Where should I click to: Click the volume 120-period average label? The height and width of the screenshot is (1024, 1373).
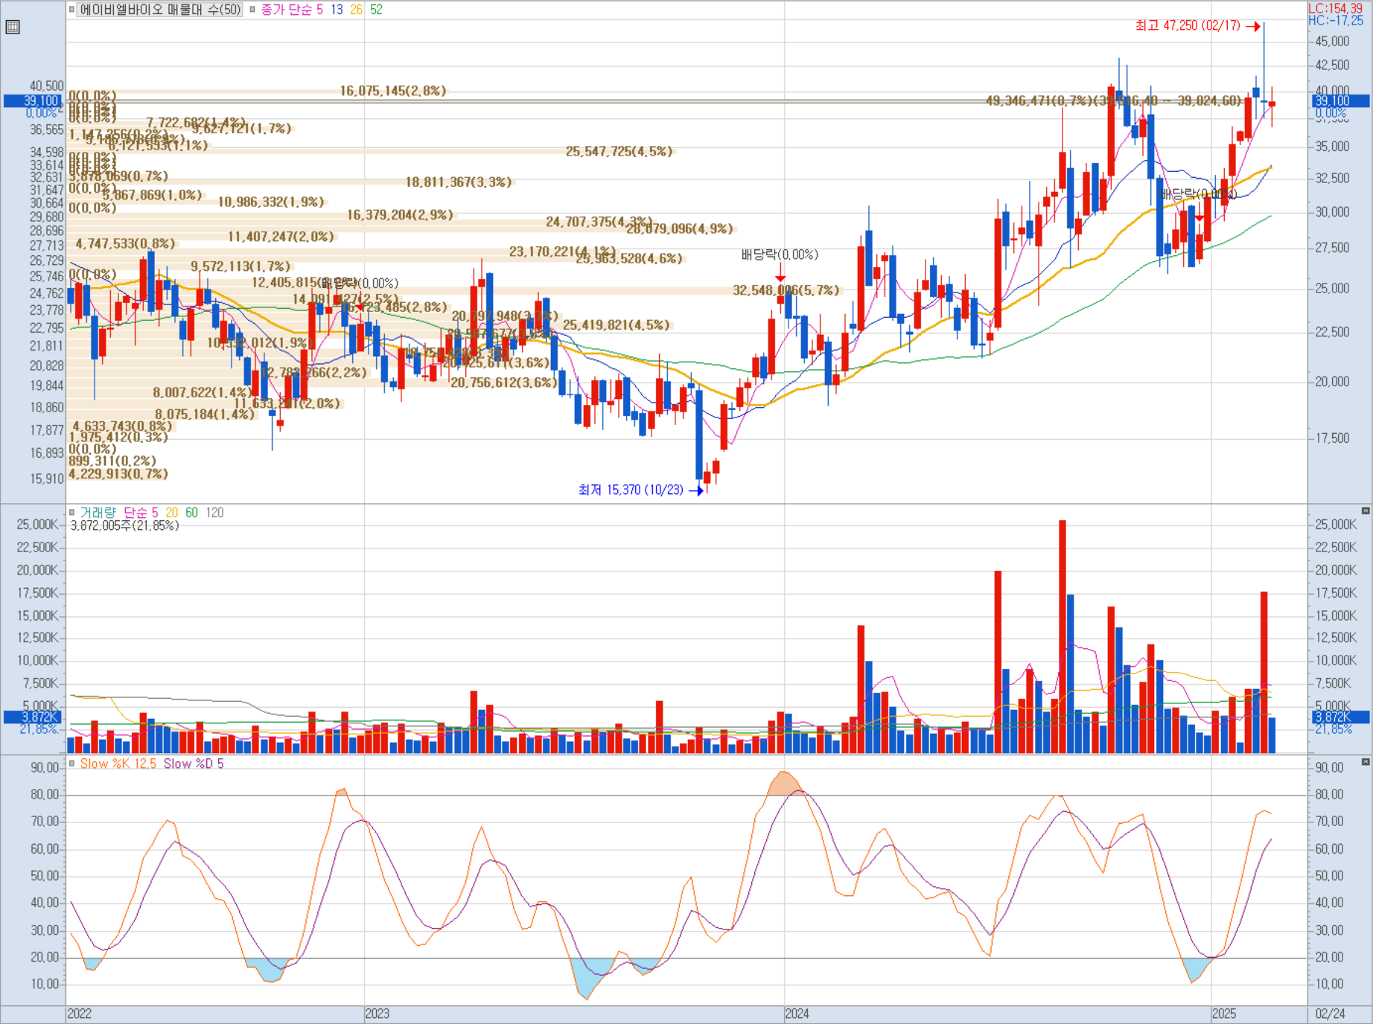pyautogui.click(x=214, y=513)
